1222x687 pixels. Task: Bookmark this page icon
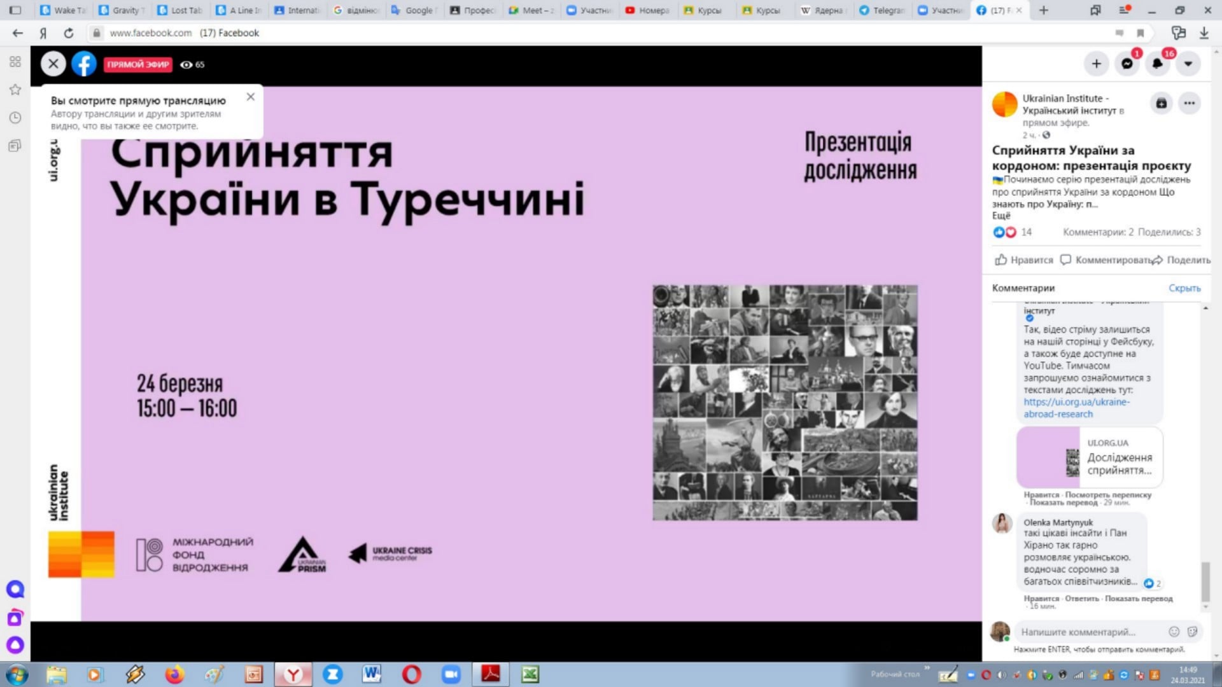1140,33
